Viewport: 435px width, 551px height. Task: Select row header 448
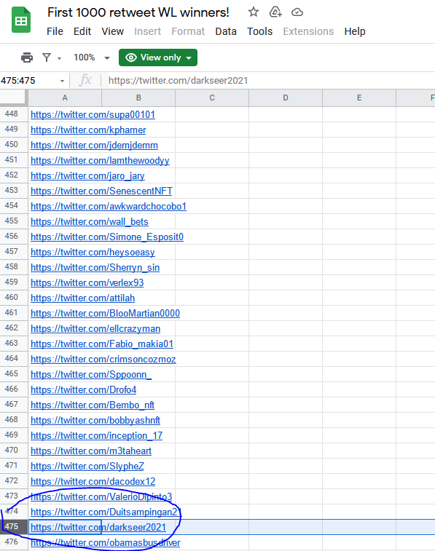pyautogui.click(x=14, y=114)
